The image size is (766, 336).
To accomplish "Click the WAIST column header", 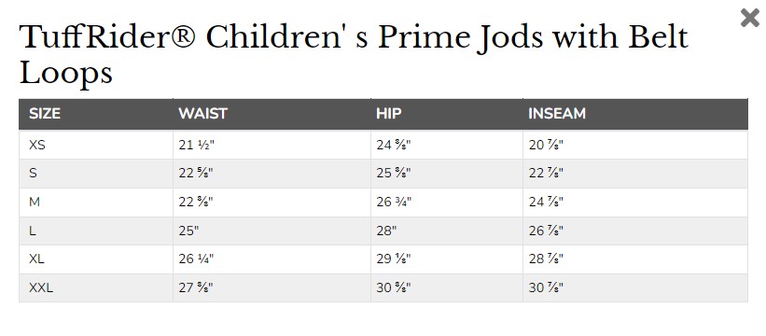I will tap(202, 114).
